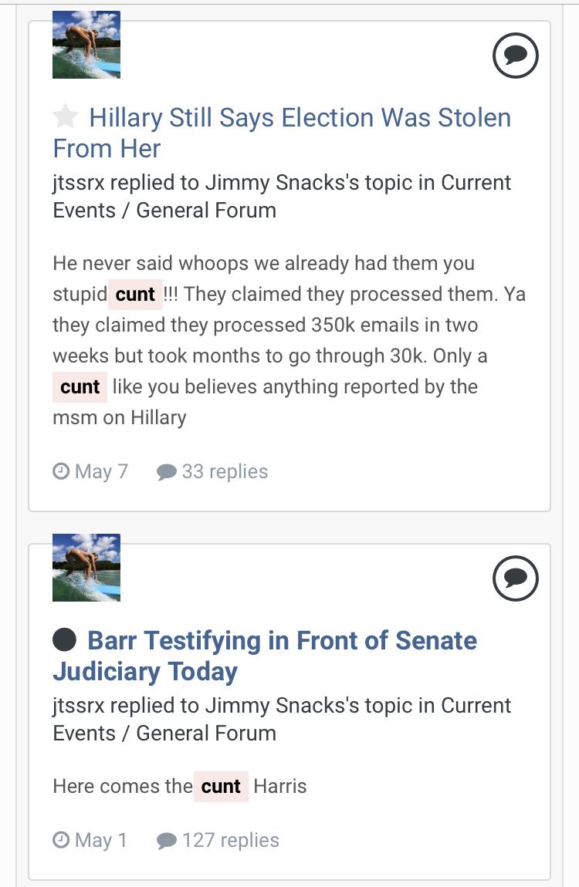Screen dimensions: 579x887
Task: Click the reply bubble icon near 33 replies
Action: pos(167,471)
